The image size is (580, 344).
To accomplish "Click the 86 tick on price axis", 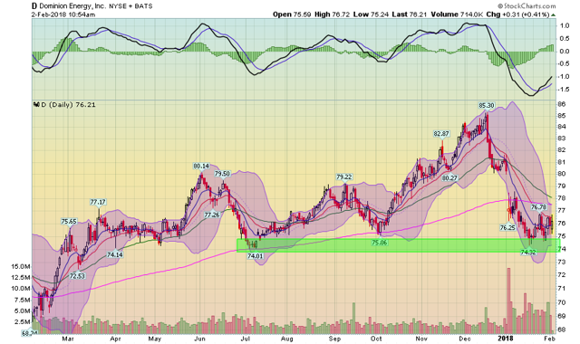I will pos(562,105).
